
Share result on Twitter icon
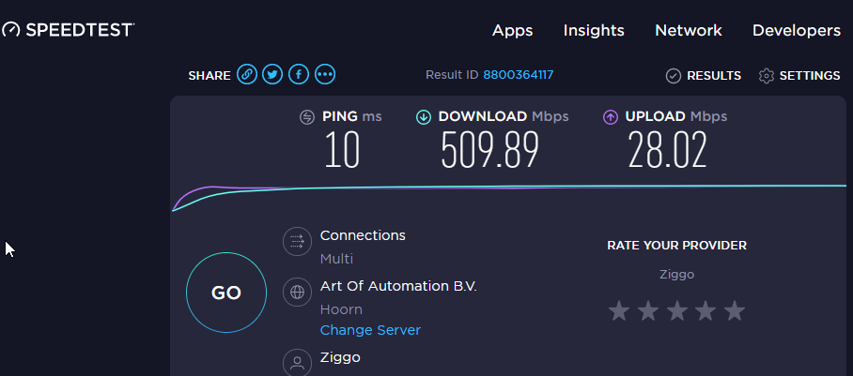click(272, 74)
